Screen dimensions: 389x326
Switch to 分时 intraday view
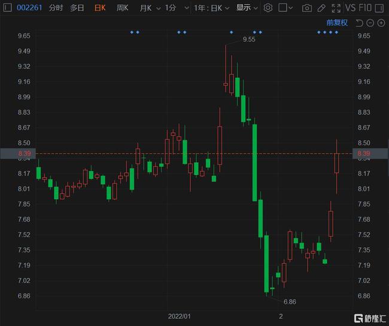tap(56, 8)
